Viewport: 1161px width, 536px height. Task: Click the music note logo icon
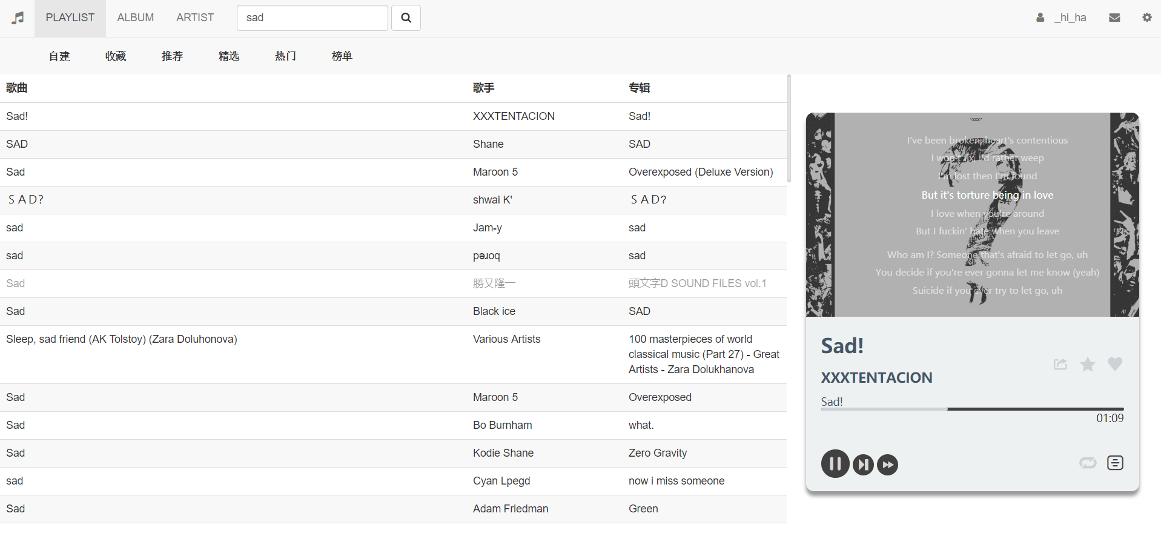click(x=18, y=18)
